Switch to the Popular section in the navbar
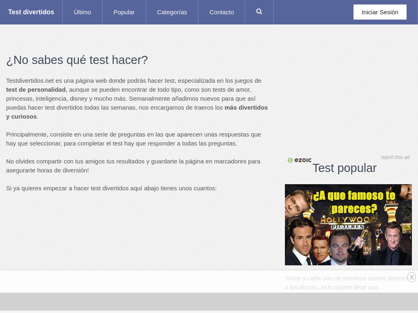 click(124, 12)
